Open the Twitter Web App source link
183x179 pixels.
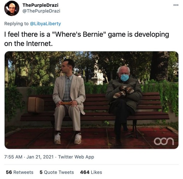[x=76, y=157]
